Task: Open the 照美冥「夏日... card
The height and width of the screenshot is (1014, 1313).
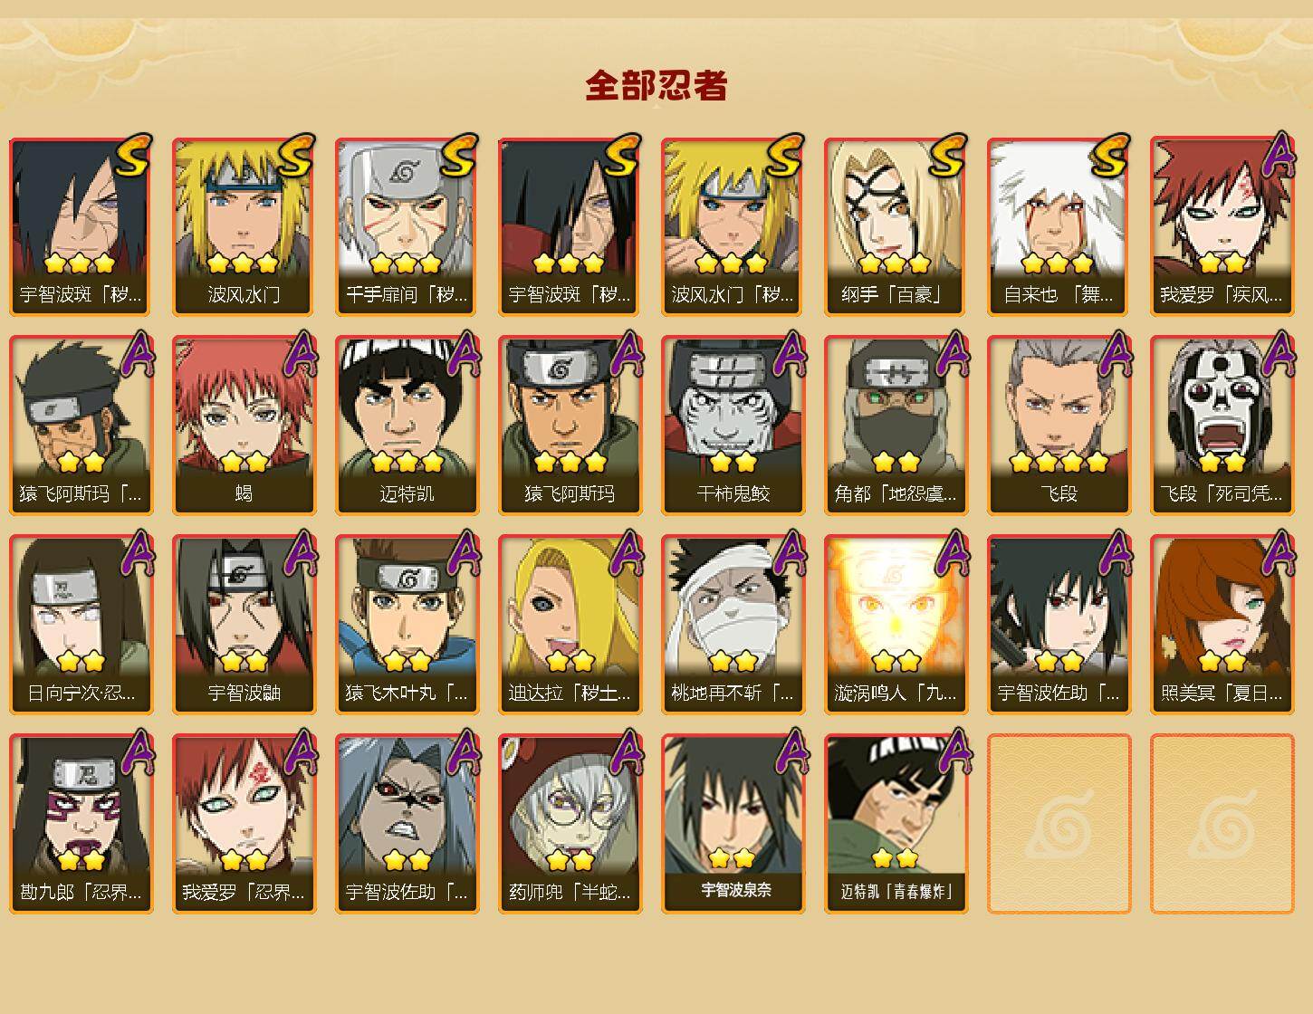Action: (x=1222, y=624)
